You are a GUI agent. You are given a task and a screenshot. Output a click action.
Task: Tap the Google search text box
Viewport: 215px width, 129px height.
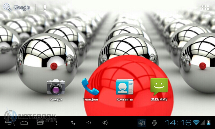pyautogui.click(x=21, y=8)
